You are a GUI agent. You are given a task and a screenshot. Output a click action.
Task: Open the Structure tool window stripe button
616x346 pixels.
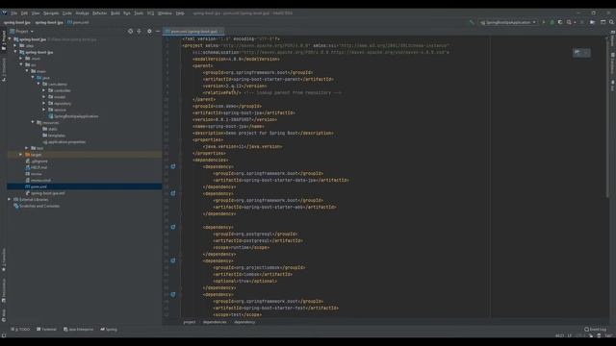4,70
